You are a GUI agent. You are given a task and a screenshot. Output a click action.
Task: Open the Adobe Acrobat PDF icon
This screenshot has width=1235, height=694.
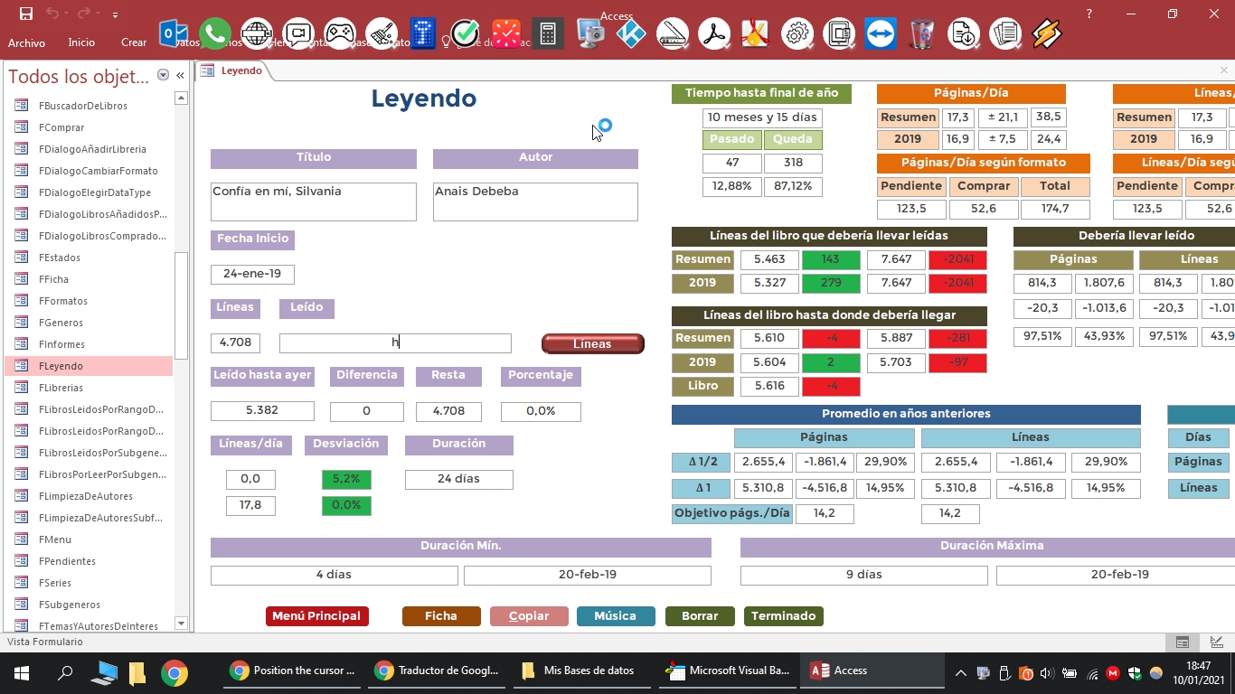coord(714,34)
